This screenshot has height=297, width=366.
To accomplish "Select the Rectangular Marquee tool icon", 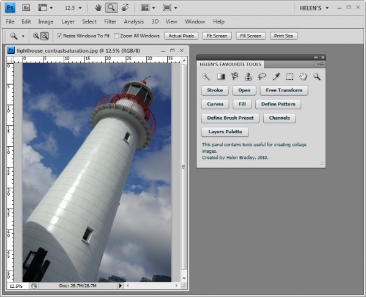I will tap(289, 77).
